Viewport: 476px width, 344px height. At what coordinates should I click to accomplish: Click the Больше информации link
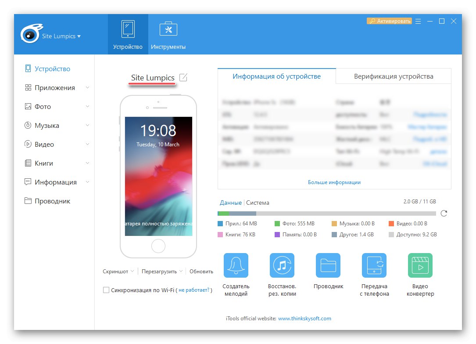click(x=334, y=182)
